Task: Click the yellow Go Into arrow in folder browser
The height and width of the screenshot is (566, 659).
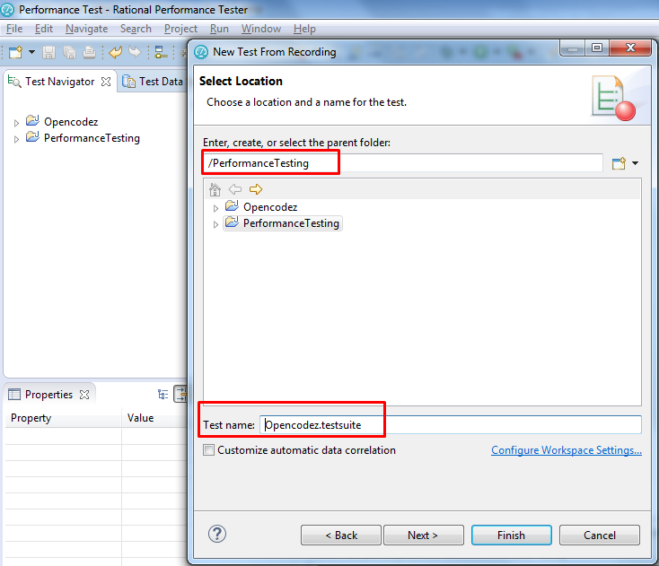Action: (256, 189)
